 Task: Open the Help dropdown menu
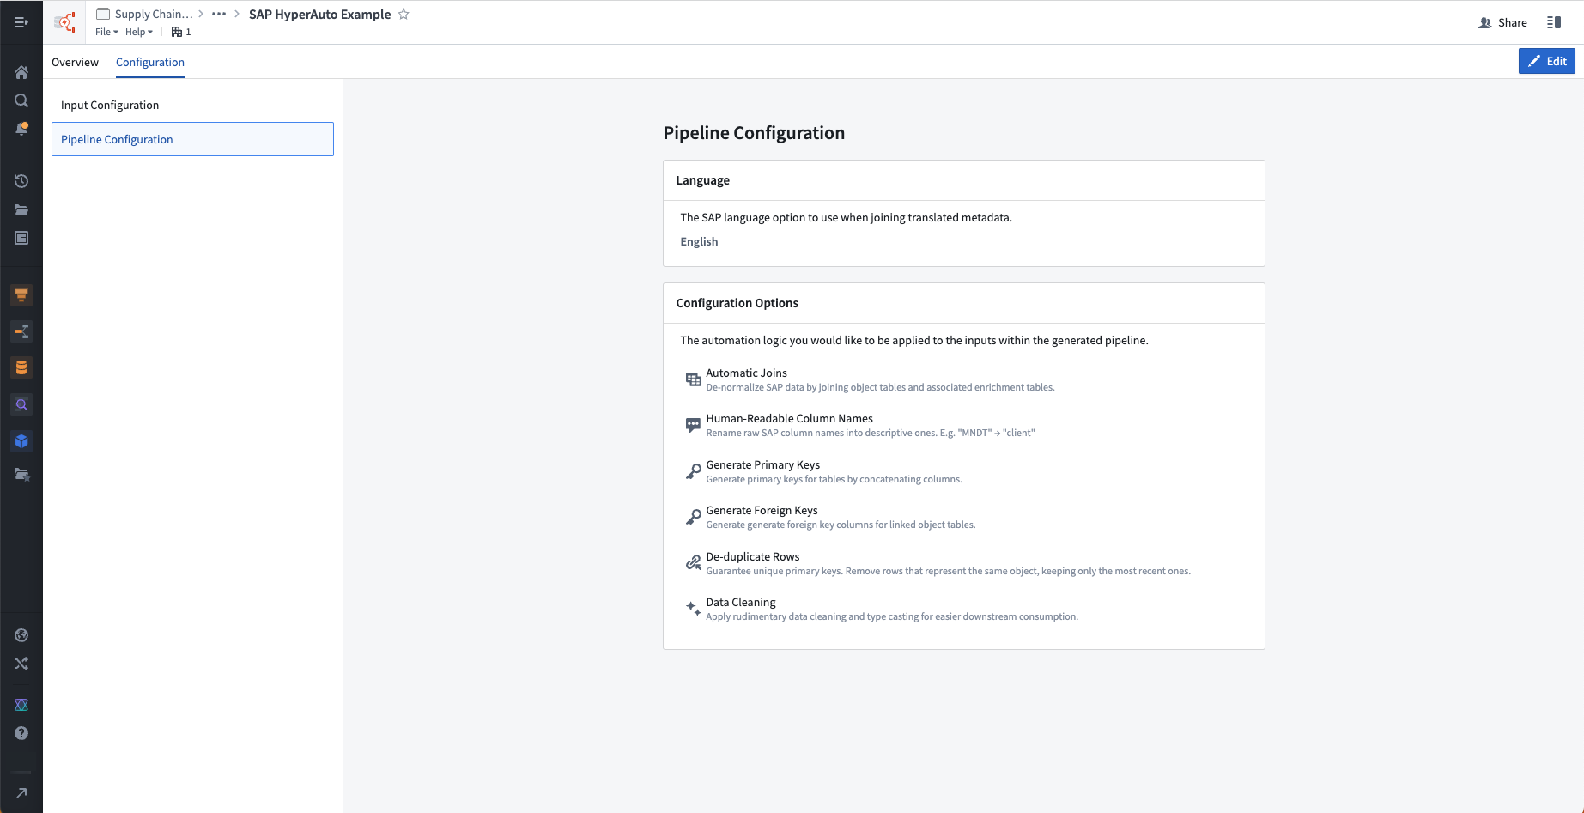point(139,32)
